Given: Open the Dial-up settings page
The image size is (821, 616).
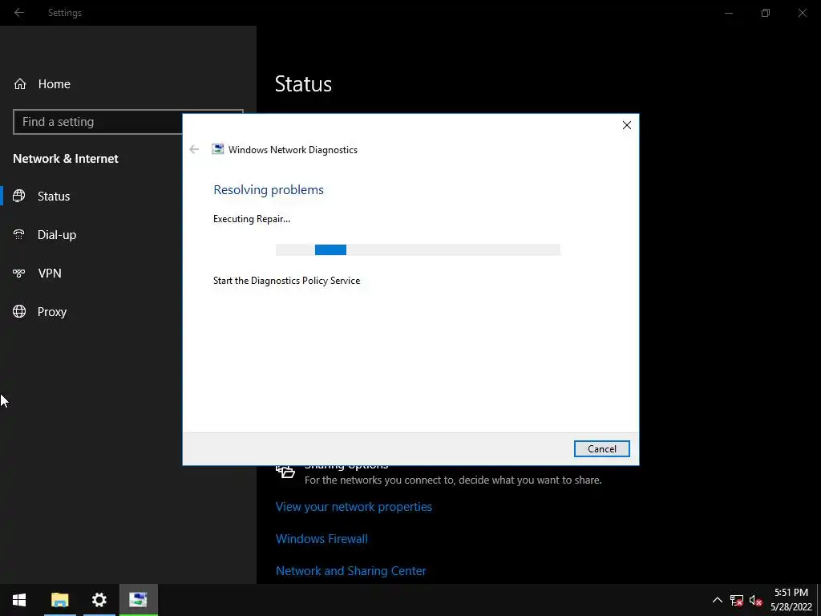Looking at the screenshot, I should tap(57, 235).
